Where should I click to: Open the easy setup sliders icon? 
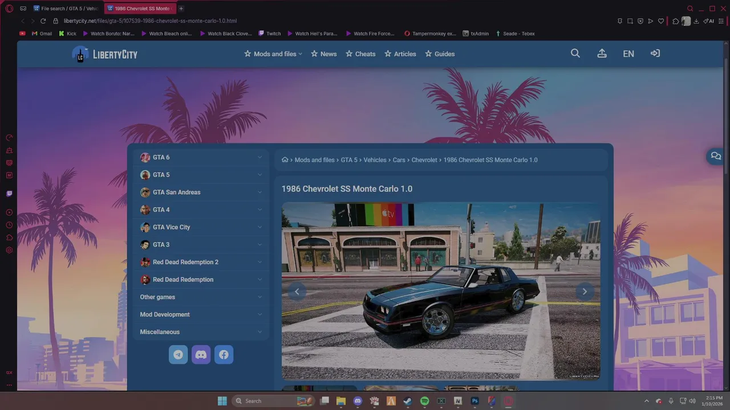[720, 21]
